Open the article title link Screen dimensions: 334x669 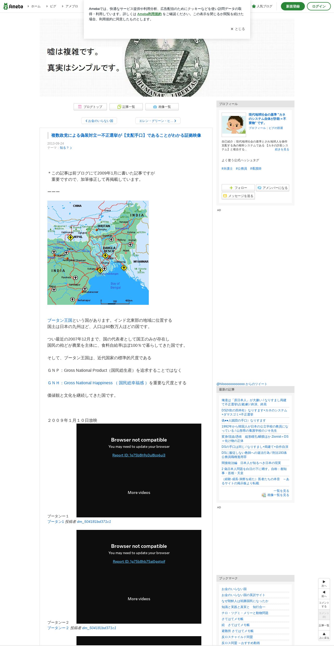click(126, 135)
